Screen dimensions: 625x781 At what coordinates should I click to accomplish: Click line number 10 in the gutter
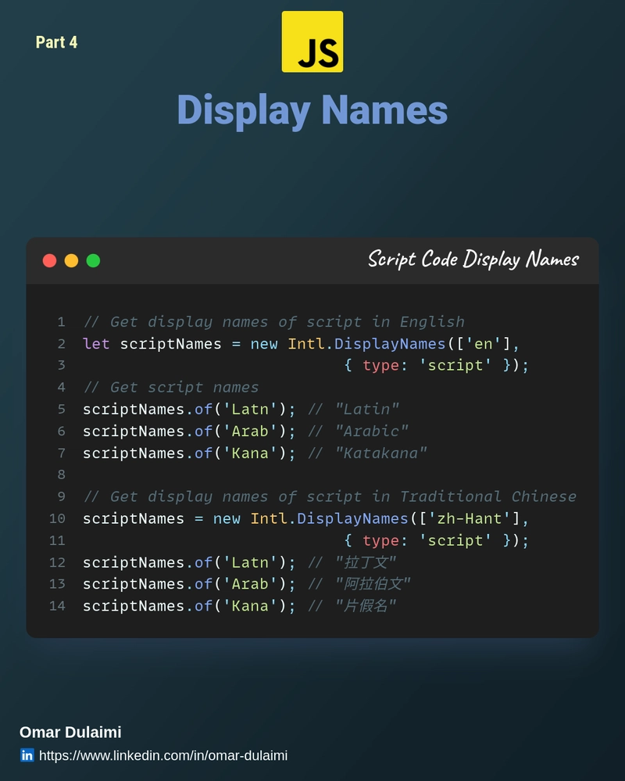pos(57,519)
